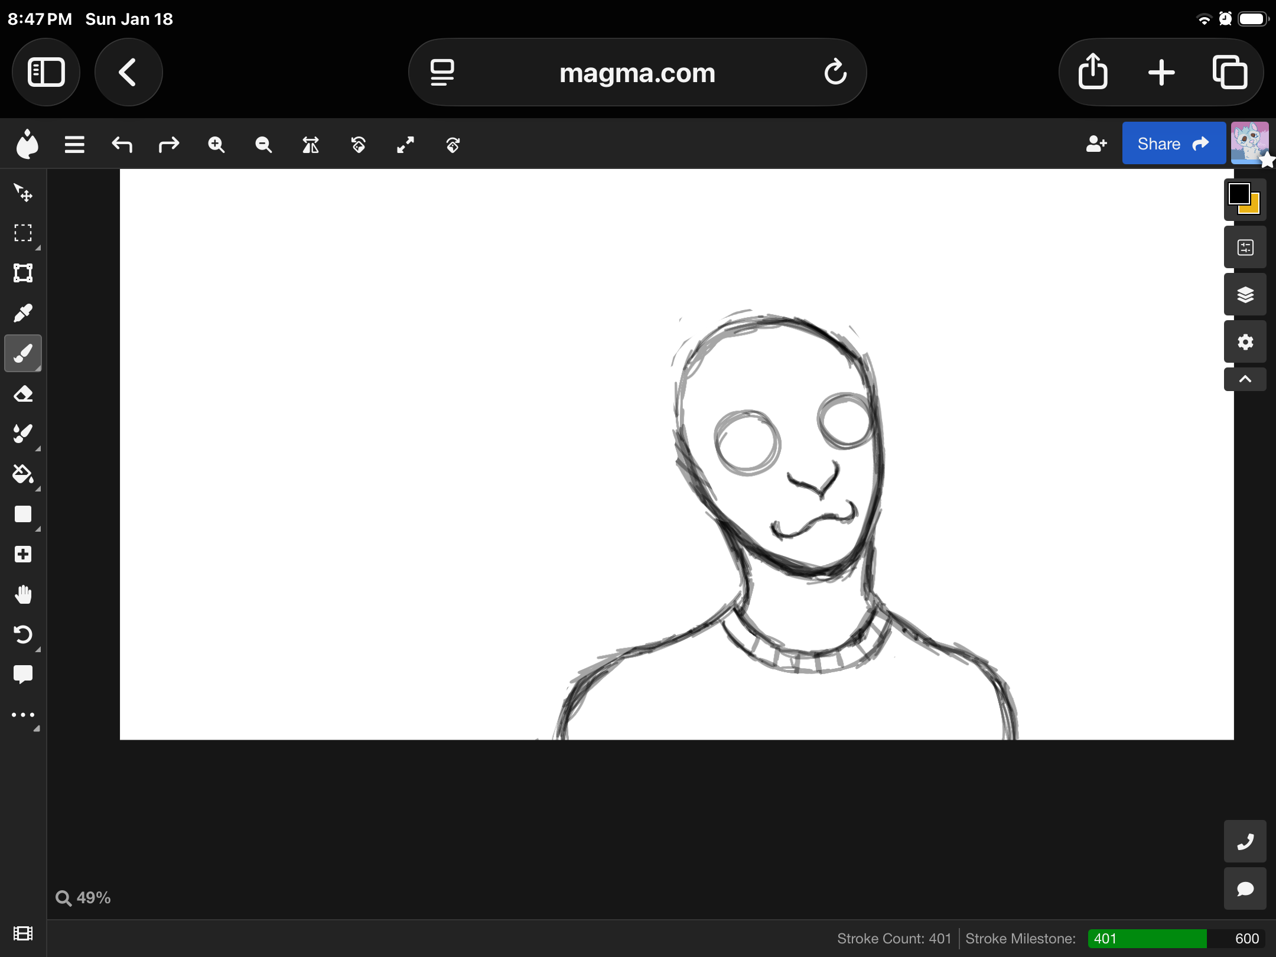
Task: Click the 49% zoom level indicator
Action: [x=83, y=897]
